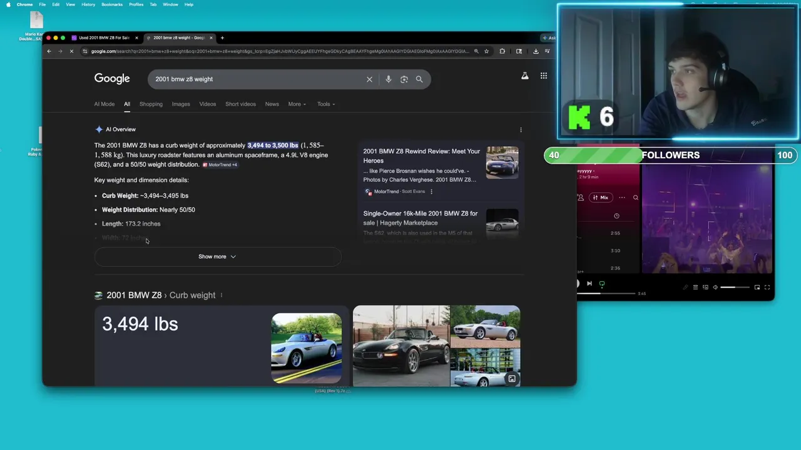Clear the Google search box text
Image resolution: width=801 pixels, height=450 pixels.
(369, 79)
